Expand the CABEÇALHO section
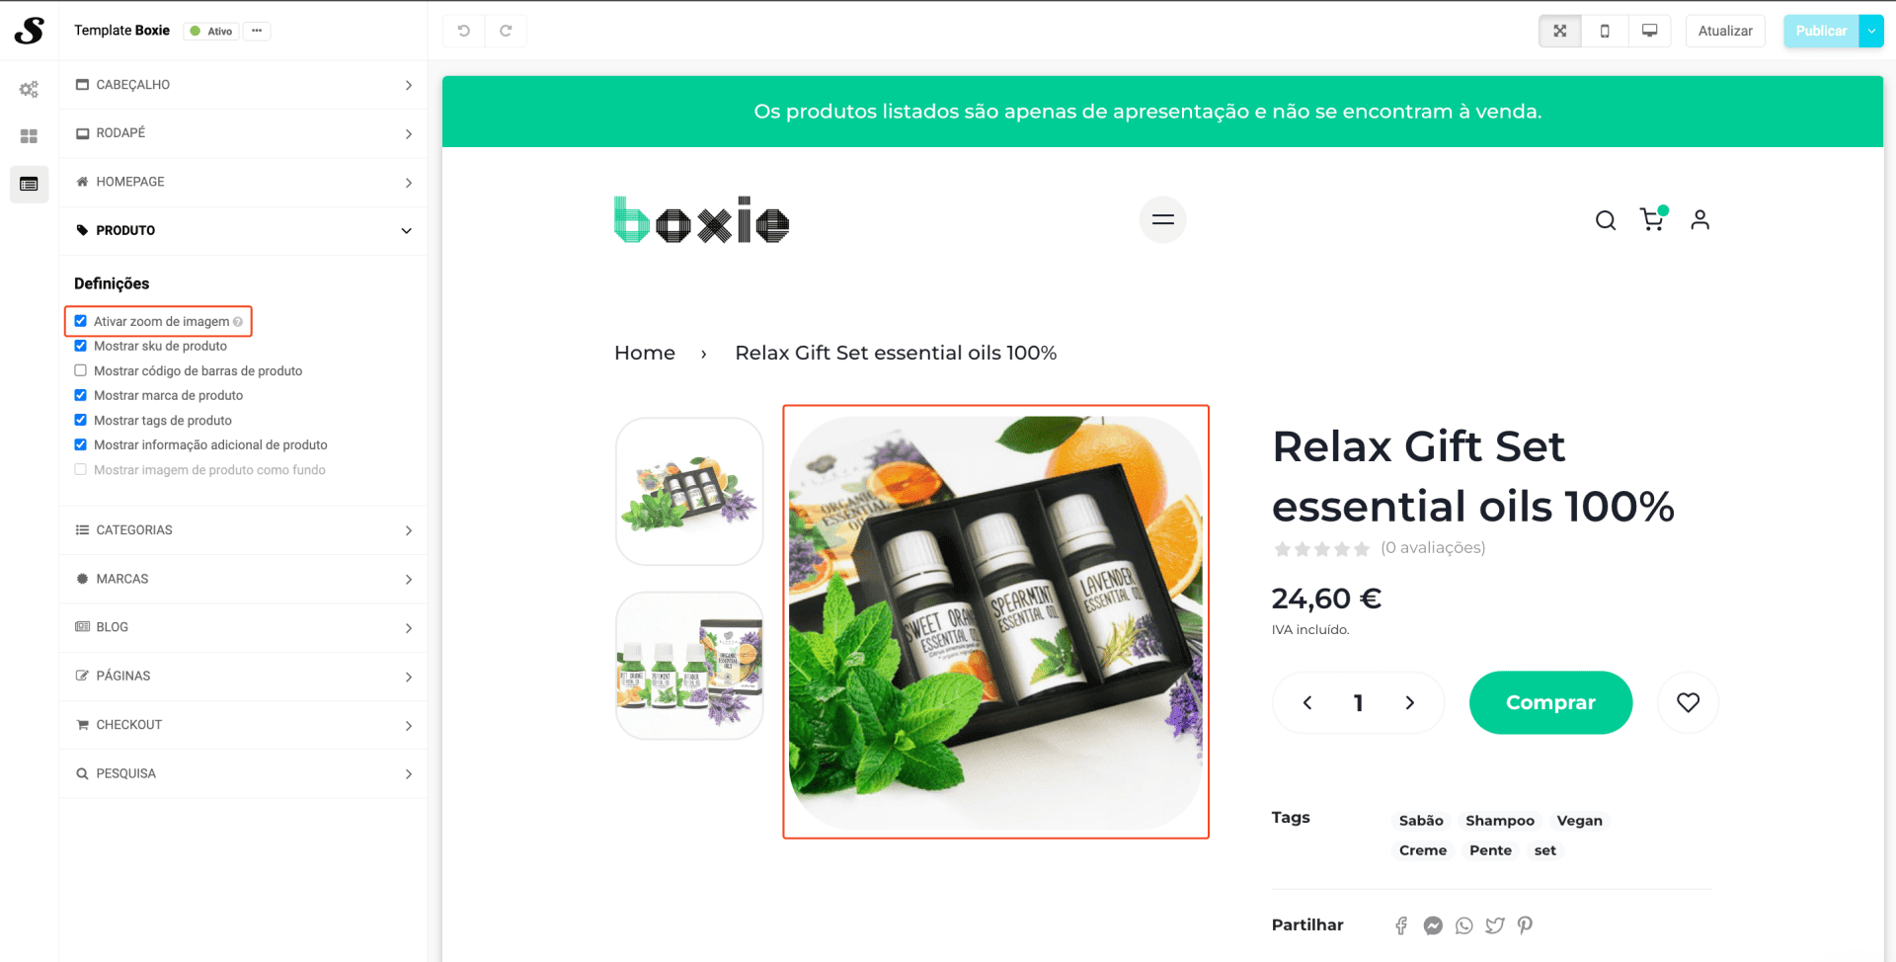 [243, 85]
